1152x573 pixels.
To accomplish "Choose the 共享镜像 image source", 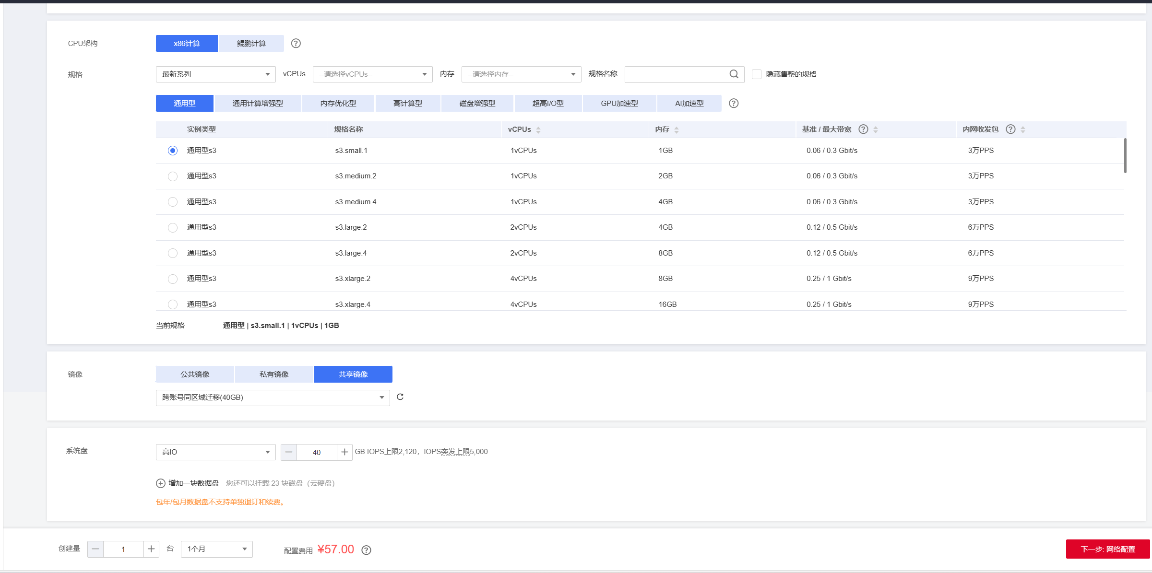I will point(353,374).
